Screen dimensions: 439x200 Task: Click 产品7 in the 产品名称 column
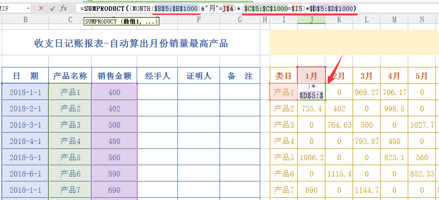pos(70,190)
